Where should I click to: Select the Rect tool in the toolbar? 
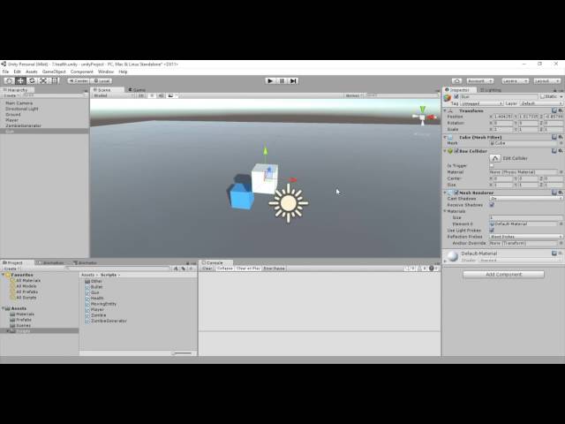point(54,80)
